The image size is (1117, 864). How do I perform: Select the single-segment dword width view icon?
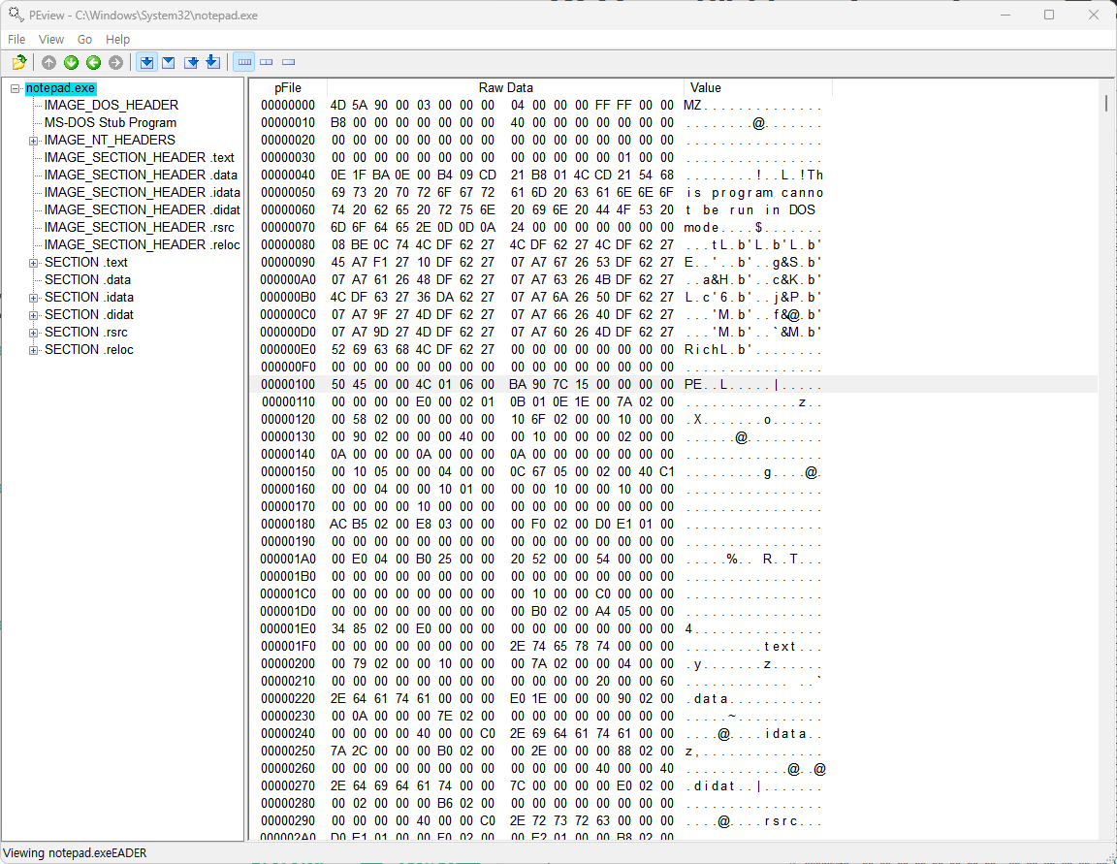tap(289, 63)
